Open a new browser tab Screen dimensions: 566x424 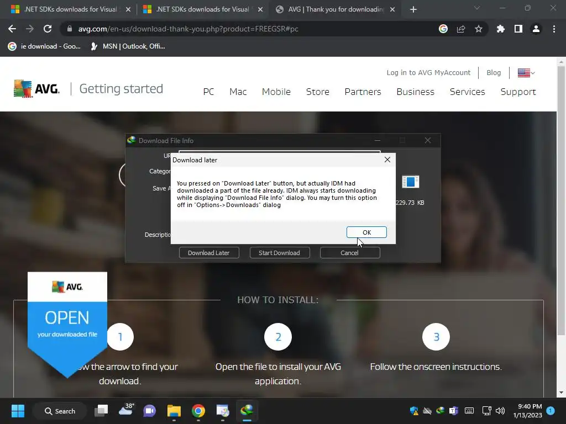[413, 9]
